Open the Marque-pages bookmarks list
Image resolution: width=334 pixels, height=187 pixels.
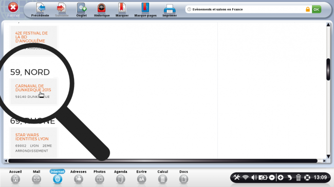point(145,10)
